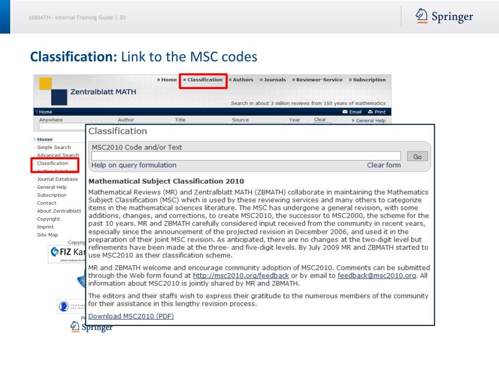The width and height of the screenshot is (499, 374).
Task: Open the msc2010.org/feedback link
Action: pos(241,276)
